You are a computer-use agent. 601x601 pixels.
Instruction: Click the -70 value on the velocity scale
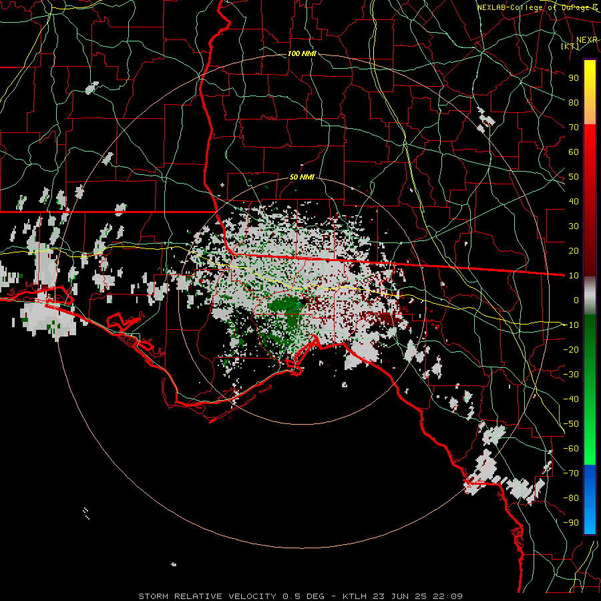[x=571, y=473]
